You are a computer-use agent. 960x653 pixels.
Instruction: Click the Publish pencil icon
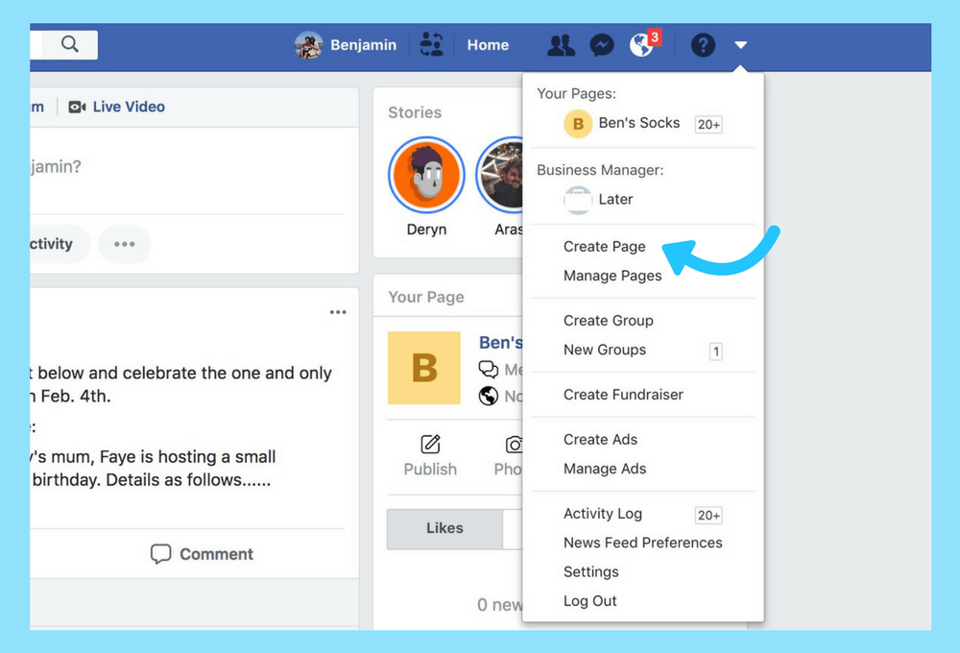[x=430, y=445]
